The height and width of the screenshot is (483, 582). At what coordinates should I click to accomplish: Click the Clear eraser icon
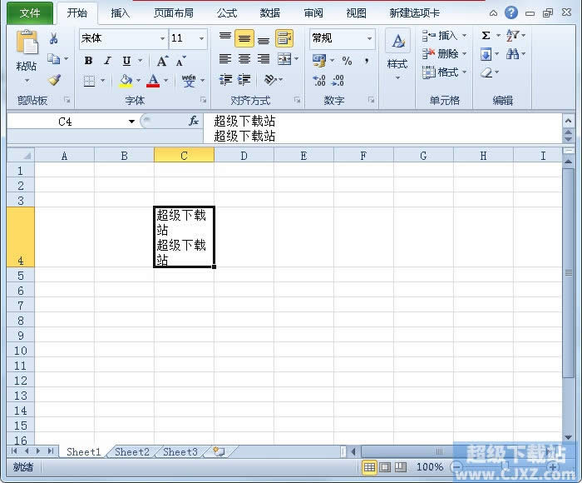click(x=486, y=72)
